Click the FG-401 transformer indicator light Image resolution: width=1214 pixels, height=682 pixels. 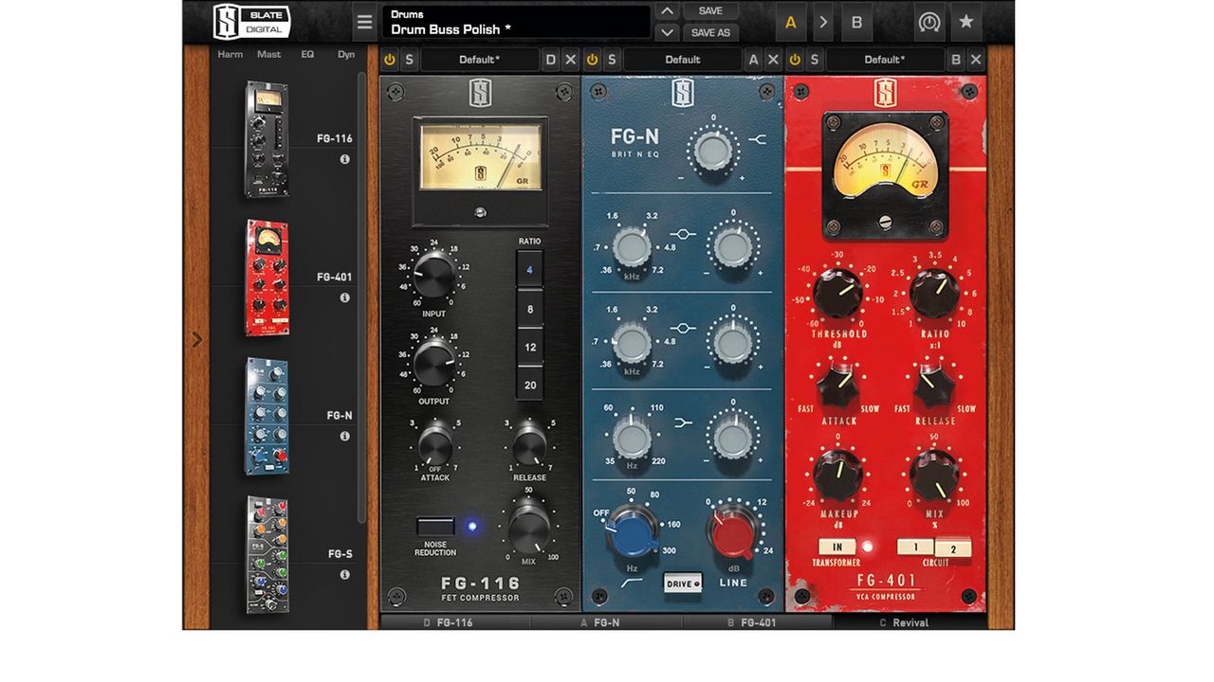click(866, 547)
